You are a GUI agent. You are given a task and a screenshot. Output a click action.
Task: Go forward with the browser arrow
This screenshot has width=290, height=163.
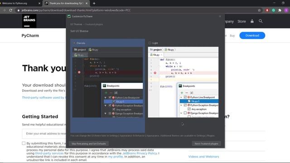4,10
